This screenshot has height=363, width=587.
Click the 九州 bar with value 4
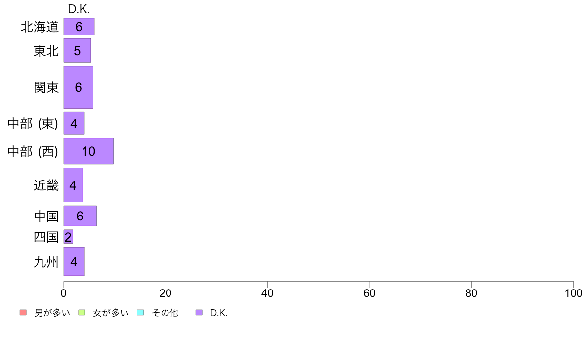click(74, 261)
